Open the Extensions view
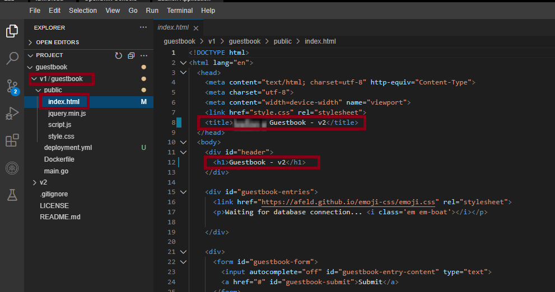 click(x=12, y=140)
